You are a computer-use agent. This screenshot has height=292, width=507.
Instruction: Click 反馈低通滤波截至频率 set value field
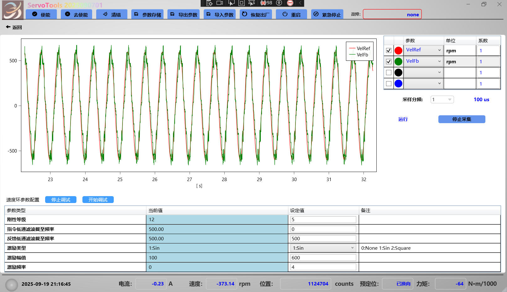[x=323, y=238]
